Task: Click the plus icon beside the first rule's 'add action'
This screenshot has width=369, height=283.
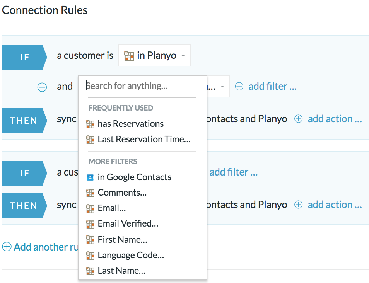Action: [298, 119]
